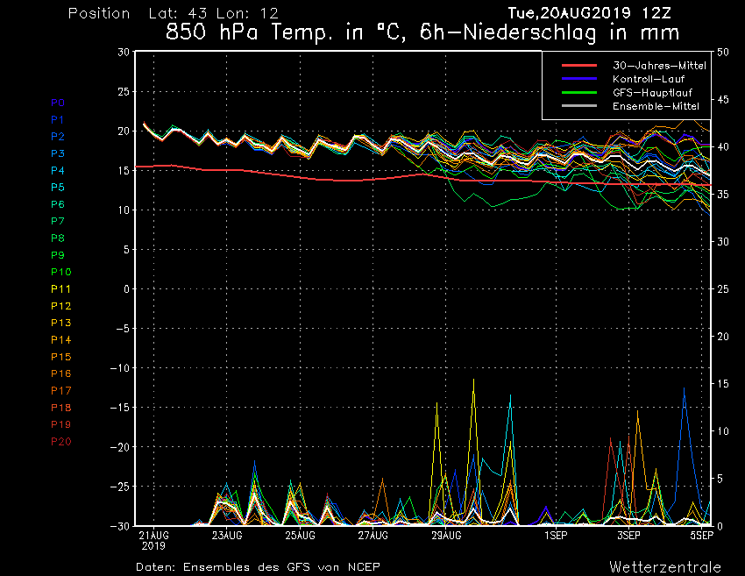
Task: Click the P17 ensemble member label
Action: coord(60,390)
